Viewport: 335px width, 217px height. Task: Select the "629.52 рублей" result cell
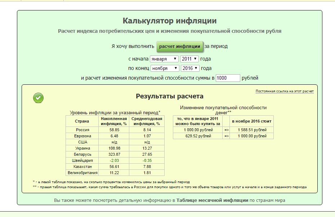click(x=198, y=136)
